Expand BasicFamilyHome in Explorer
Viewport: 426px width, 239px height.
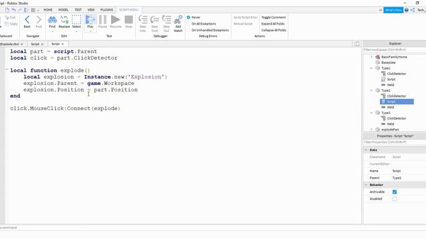pos(371,57)
